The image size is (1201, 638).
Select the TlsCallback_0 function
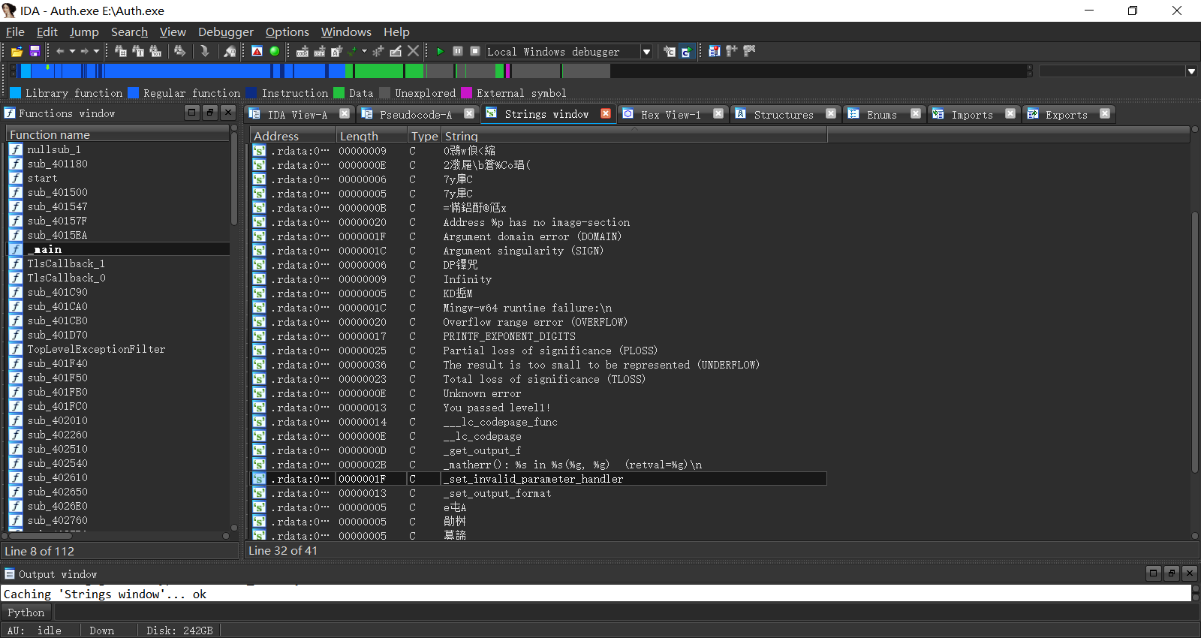(x=119, y=278)
